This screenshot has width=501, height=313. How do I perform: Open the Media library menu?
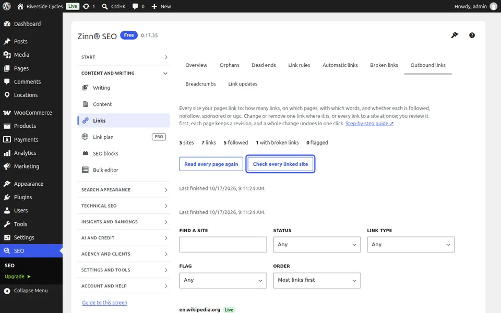click(31, 55)
